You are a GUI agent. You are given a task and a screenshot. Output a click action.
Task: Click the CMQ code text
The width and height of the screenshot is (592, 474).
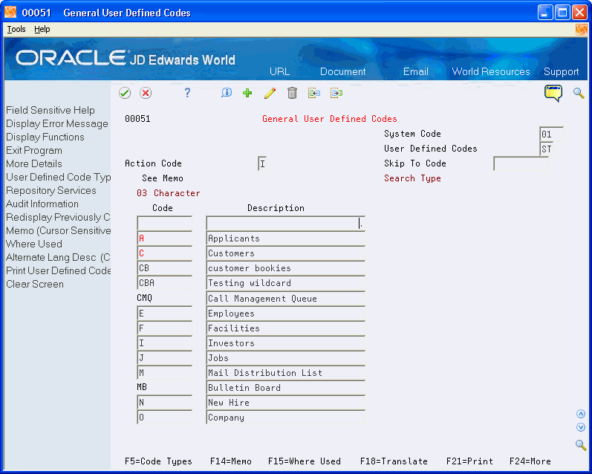click(x=144, y=298)
